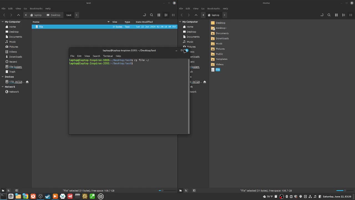355x200 pixels.
Task: Open Trash in test window sidebar
Action: pyautogui.click(x=12, y=72)
